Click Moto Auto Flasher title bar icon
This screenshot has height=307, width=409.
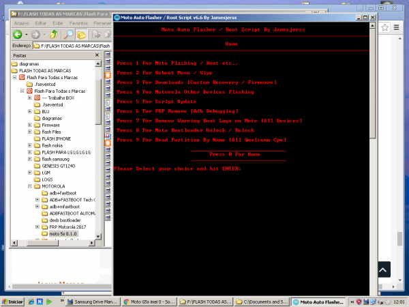click(x=117, y=18)
